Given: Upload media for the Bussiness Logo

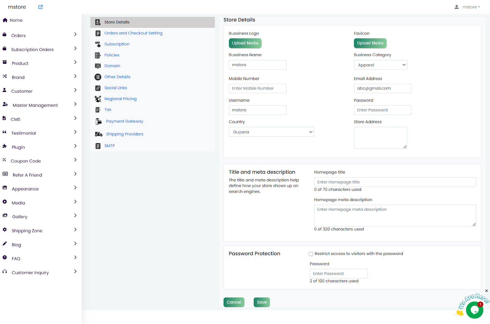Looking at the screenshot, I should [x=245, y=43].
